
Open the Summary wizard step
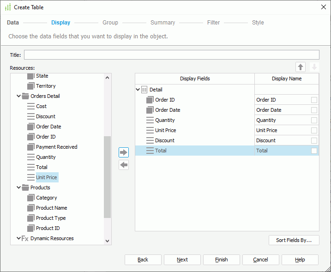163,23
